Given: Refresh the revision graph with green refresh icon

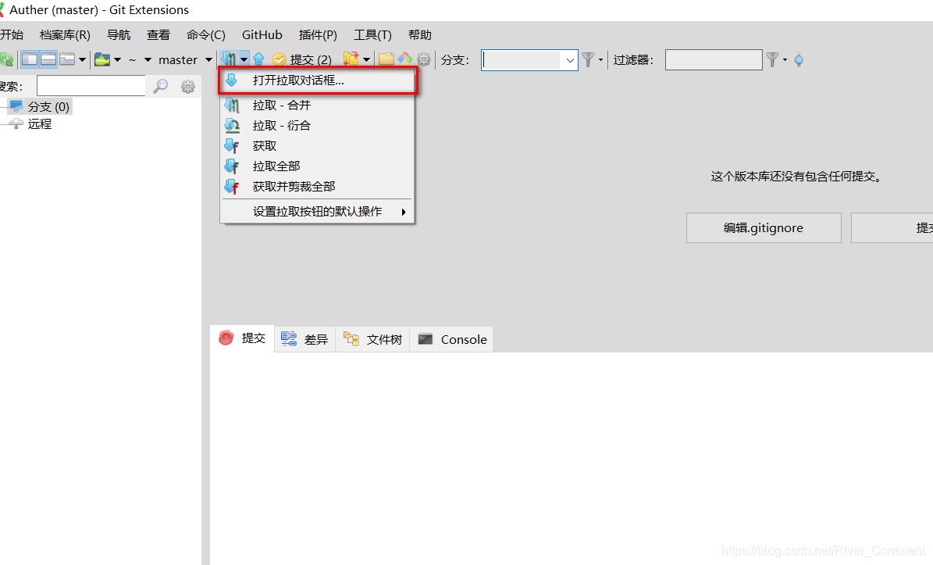Looking at the screenshot, I should pos(6,59).
